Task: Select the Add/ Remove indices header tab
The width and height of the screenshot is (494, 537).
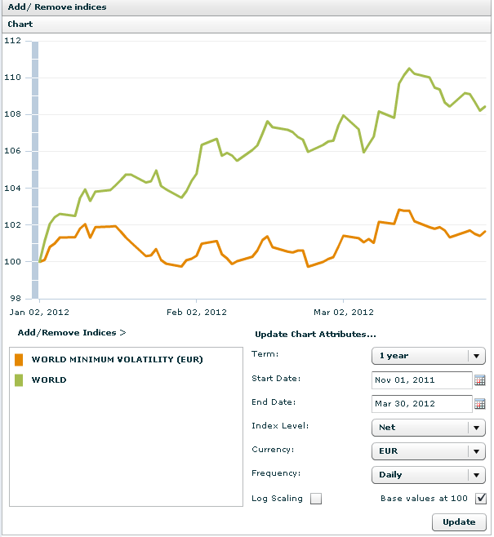Action: coord(57,7)
